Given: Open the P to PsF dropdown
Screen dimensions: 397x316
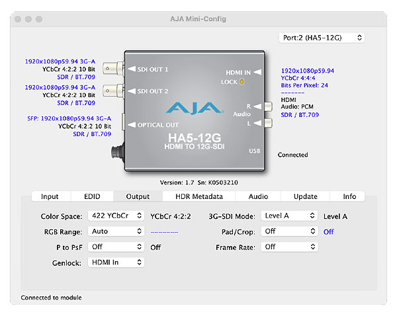Looking at the screenshot, I should click(x=116, y=247).
